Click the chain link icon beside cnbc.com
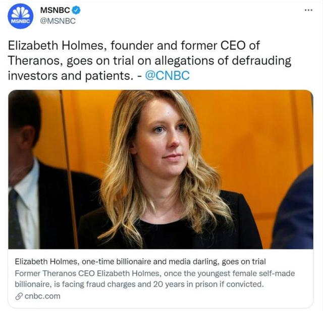The height and width of the screenshot is (311, 323). pyautogui.click(x=19, y=296)
